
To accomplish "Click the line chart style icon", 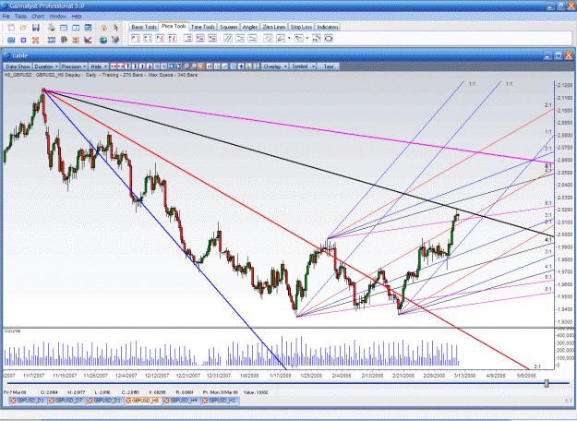I will [224, 66].
